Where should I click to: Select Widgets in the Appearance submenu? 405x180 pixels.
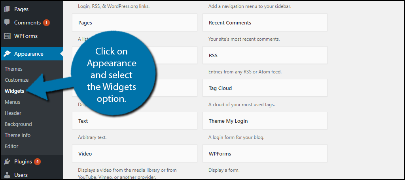(15, 91)
